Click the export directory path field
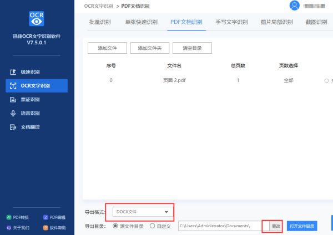The width and height of the screenshot is (333, 235). tap(224, 226)
